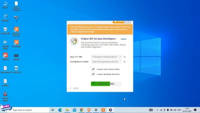200x113 pixels.
Task: Open the share market file icon
Action: pos(5,69)
